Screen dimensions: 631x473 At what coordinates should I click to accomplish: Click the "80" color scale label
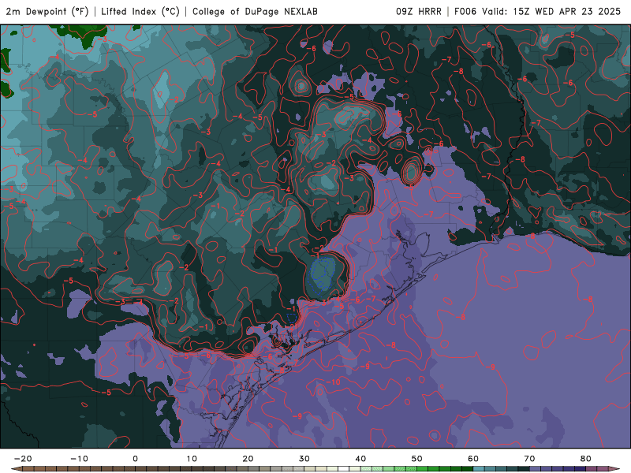[x=586, y=459]
